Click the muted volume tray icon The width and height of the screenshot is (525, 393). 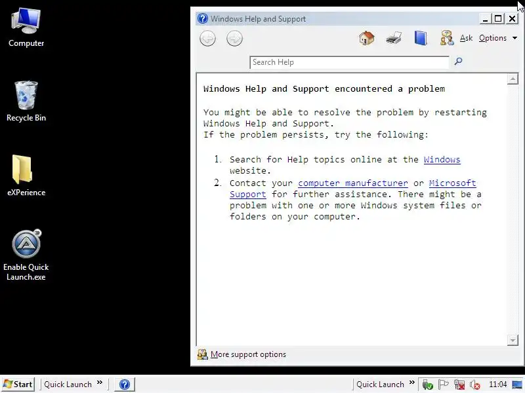474,384
